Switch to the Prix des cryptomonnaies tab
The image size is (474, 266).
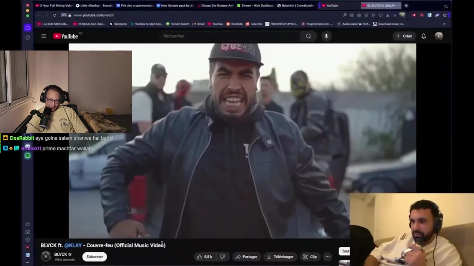(x=135, y=6)
